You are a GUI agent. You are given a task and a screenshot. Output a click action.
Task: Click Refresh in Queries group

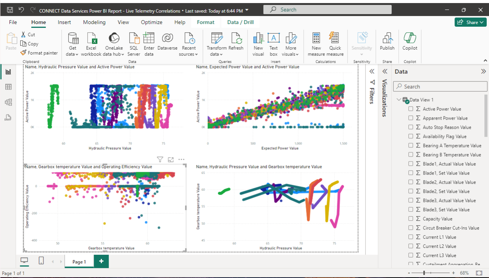pyautogui.click(x=236, y=42)
